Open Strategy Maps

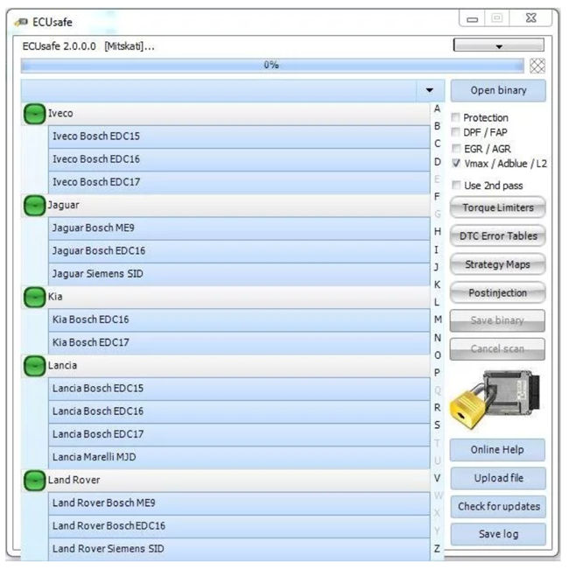pos(498,264)
